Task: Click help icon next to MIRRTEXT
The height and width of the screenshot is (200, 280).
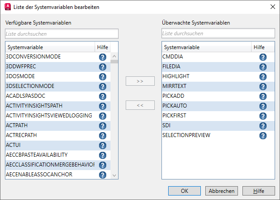Action: 263,87
